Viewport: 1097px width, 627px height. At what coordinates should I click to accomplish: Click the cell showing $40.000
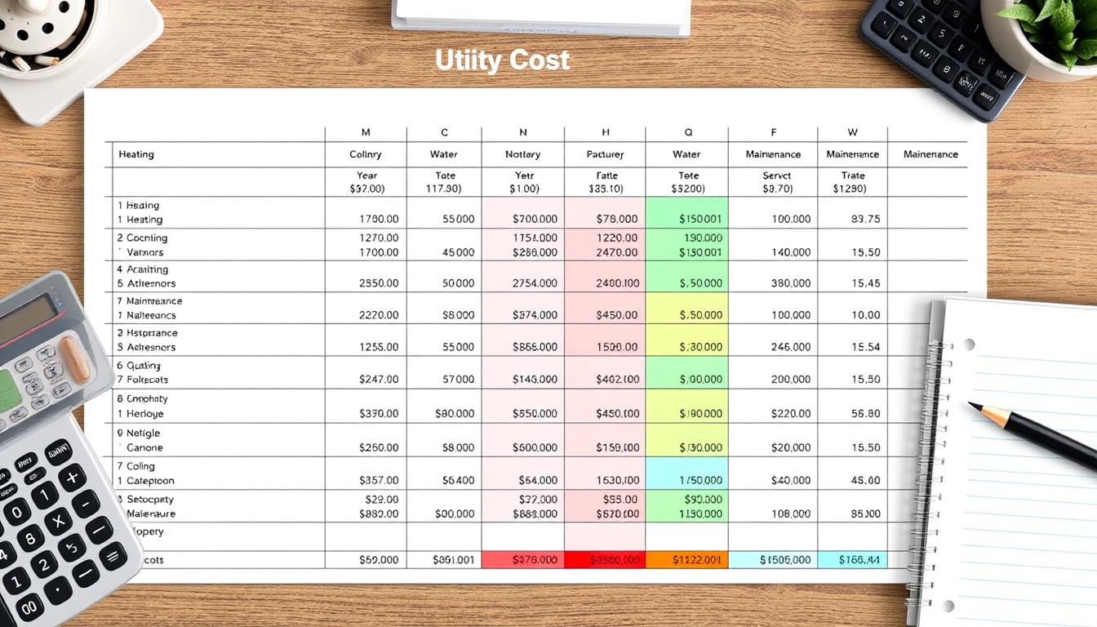point(791,481)
